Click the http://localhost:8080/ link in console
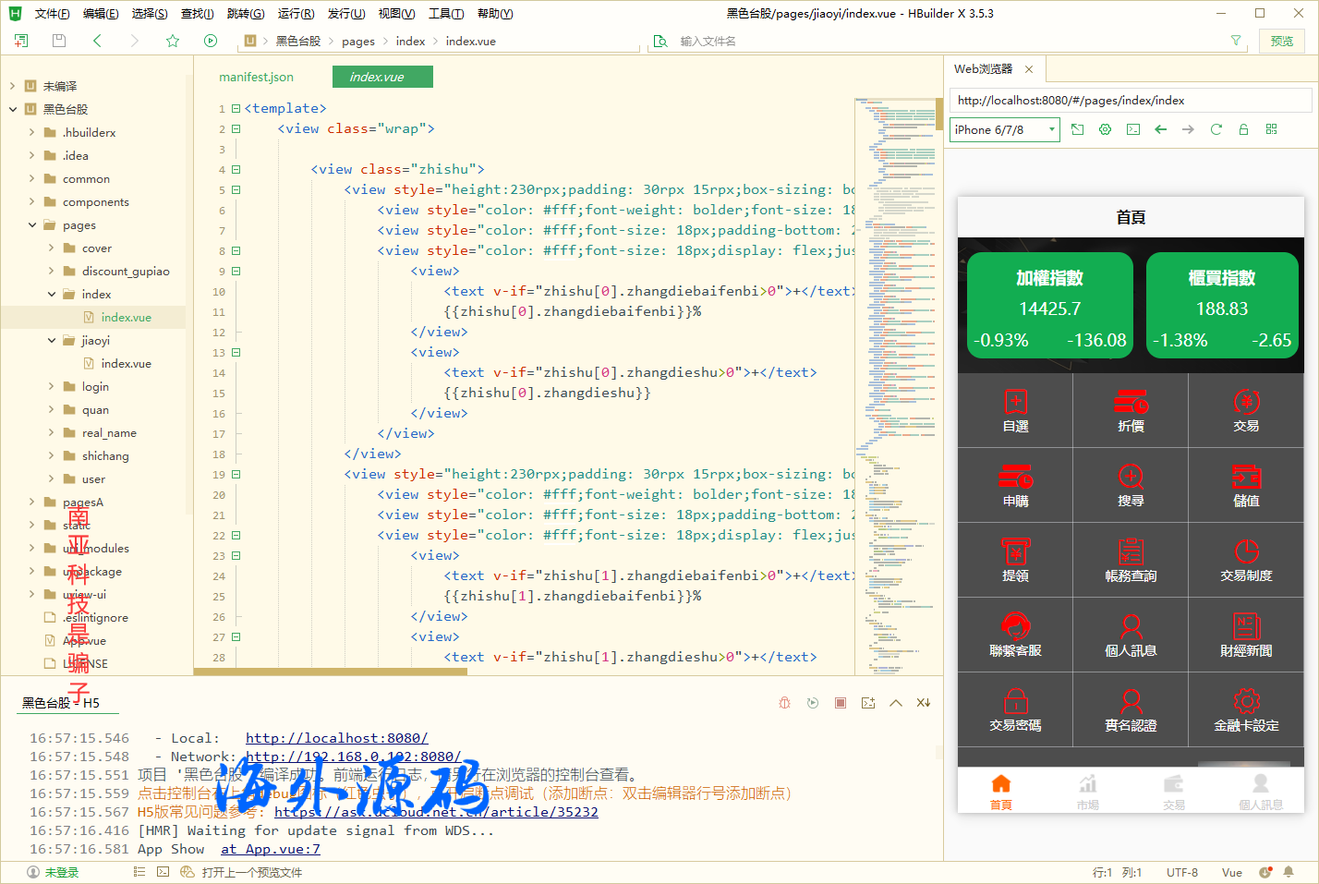 pos(336,737)
